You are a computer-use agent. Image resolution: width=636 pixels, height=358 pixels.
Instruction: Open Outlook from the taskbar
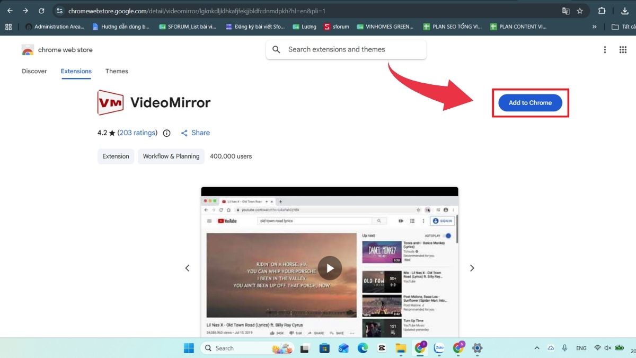[x=343, y=348]
